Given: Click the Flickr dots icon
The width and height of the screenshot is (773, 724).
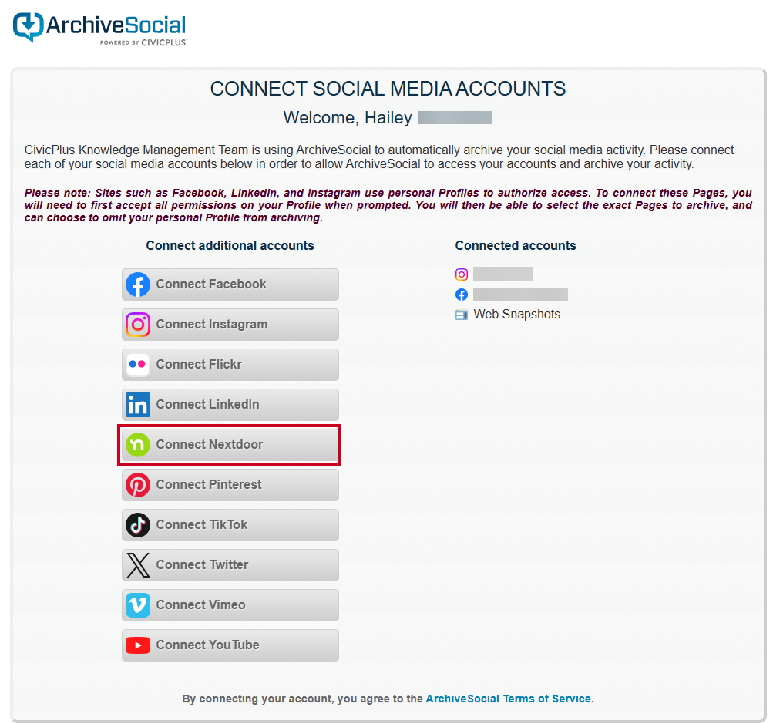Looking at the screenshot, I should (137, 365).
